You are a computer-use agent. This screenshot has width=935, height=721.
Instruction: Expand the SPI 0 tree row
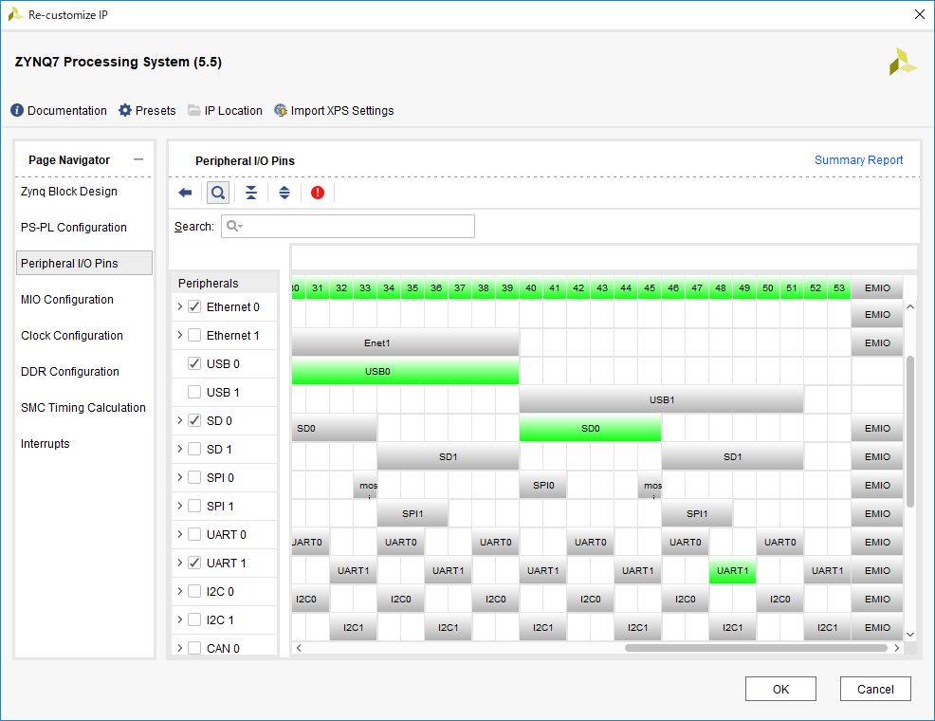[179, 478]
